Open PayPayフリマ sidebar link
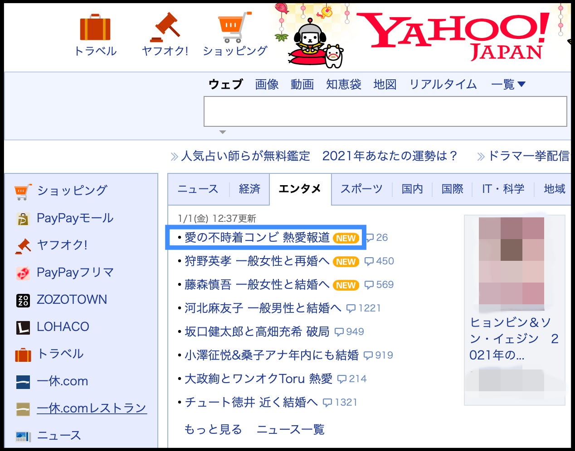This screenshot has height=451, width=575. (75, 273)
